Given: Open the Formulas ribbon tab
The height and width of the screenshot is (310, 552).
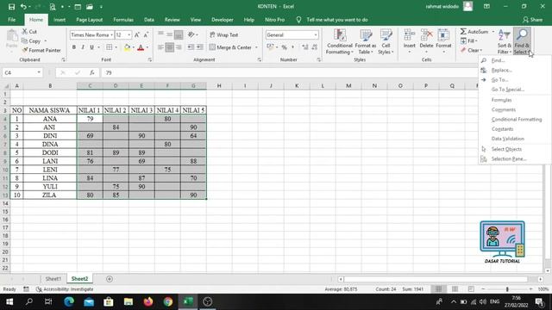Looking at the screenshot, I should pos(123,20).
